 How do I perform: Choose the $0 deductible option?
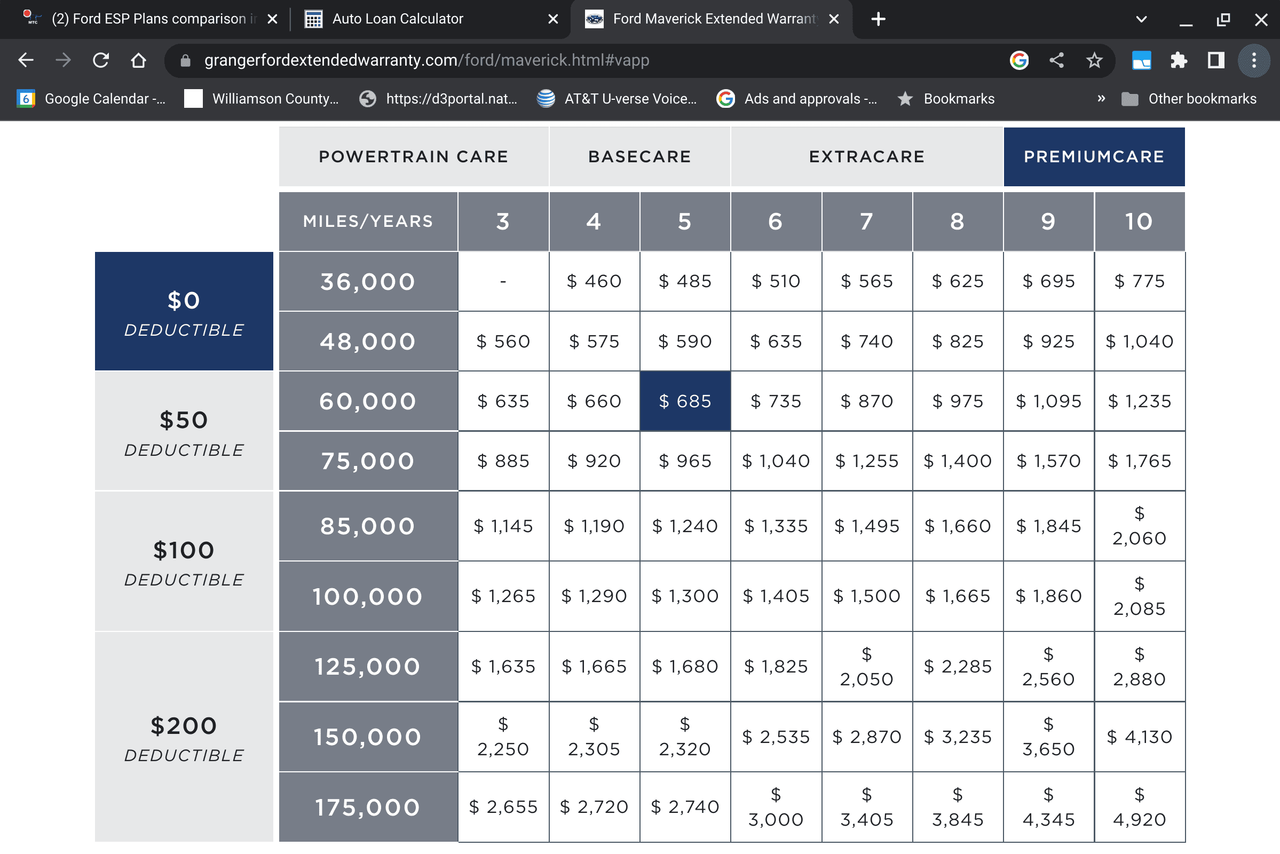(x=184, y=311)
